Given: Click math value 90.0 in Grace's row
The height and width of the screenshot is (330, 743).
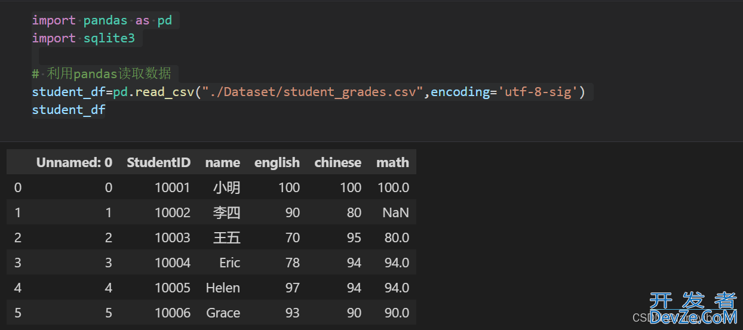Looking at the screenshot, I should (x=397, y=313).
